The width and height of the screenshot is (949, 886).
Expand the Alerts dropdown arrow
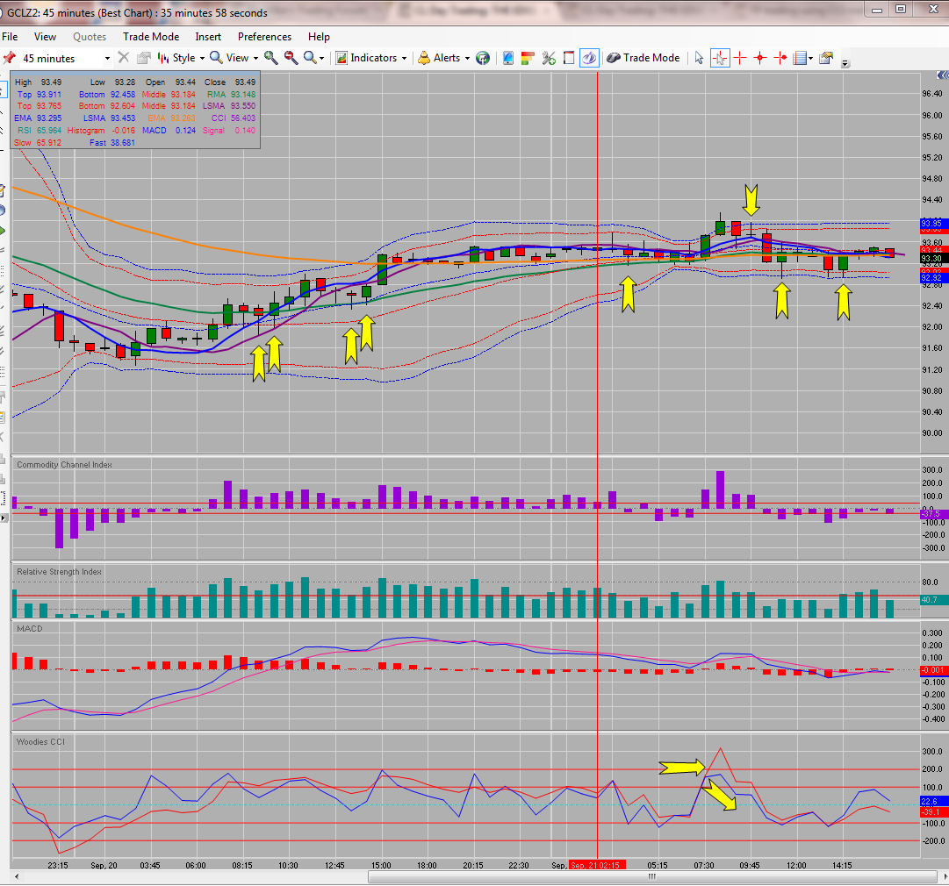tap(467, 59)
